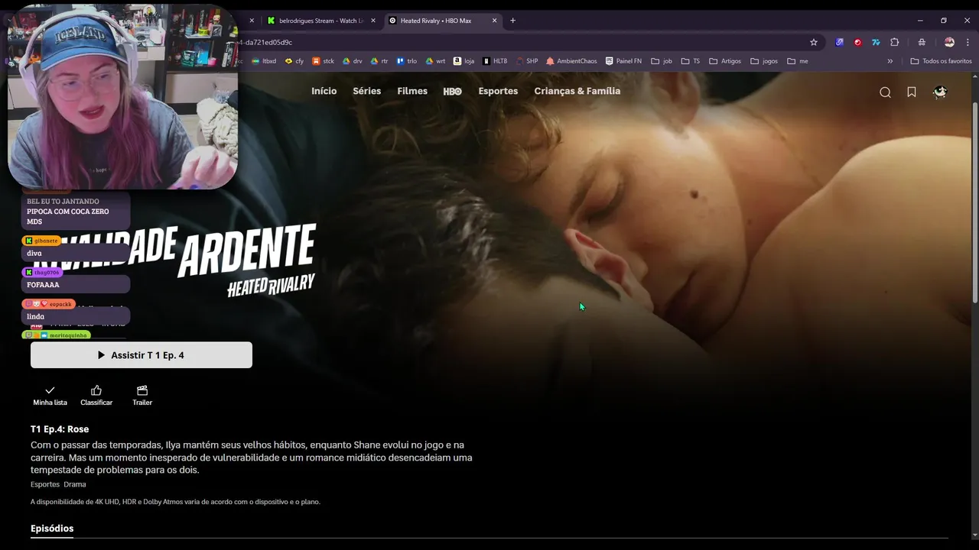Open the trlo bookmark
The image size is (979, 550).
[x=407, y=61]
